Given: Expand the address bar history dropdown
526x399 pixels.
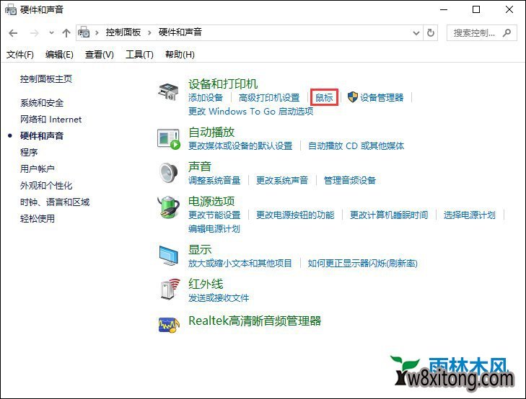Looking at the screenshot, I should point(416,32).
